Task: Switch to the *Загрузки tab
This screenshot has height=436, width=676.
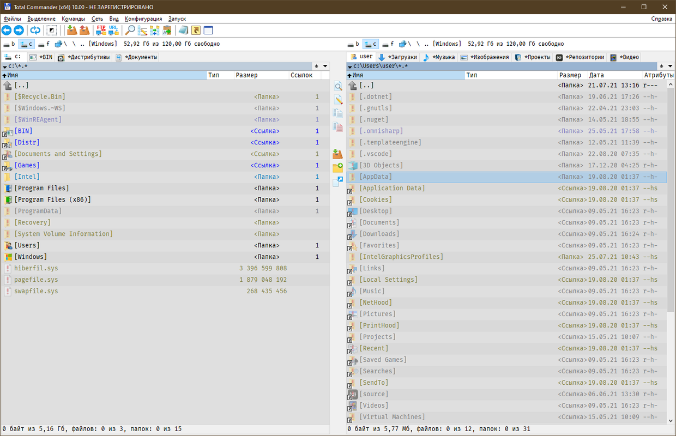Action: [x=397, y=57]
